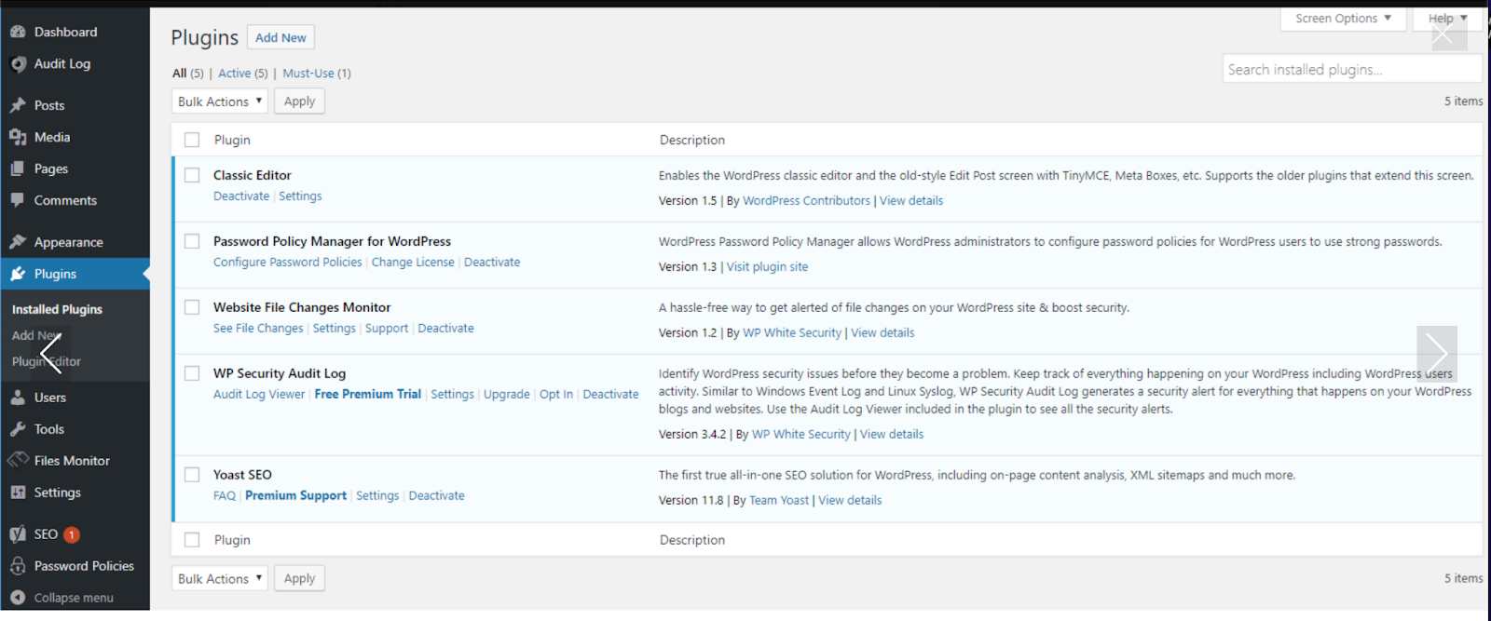
Task: Click the Audit Log shield icon
Action: point(18,64)
